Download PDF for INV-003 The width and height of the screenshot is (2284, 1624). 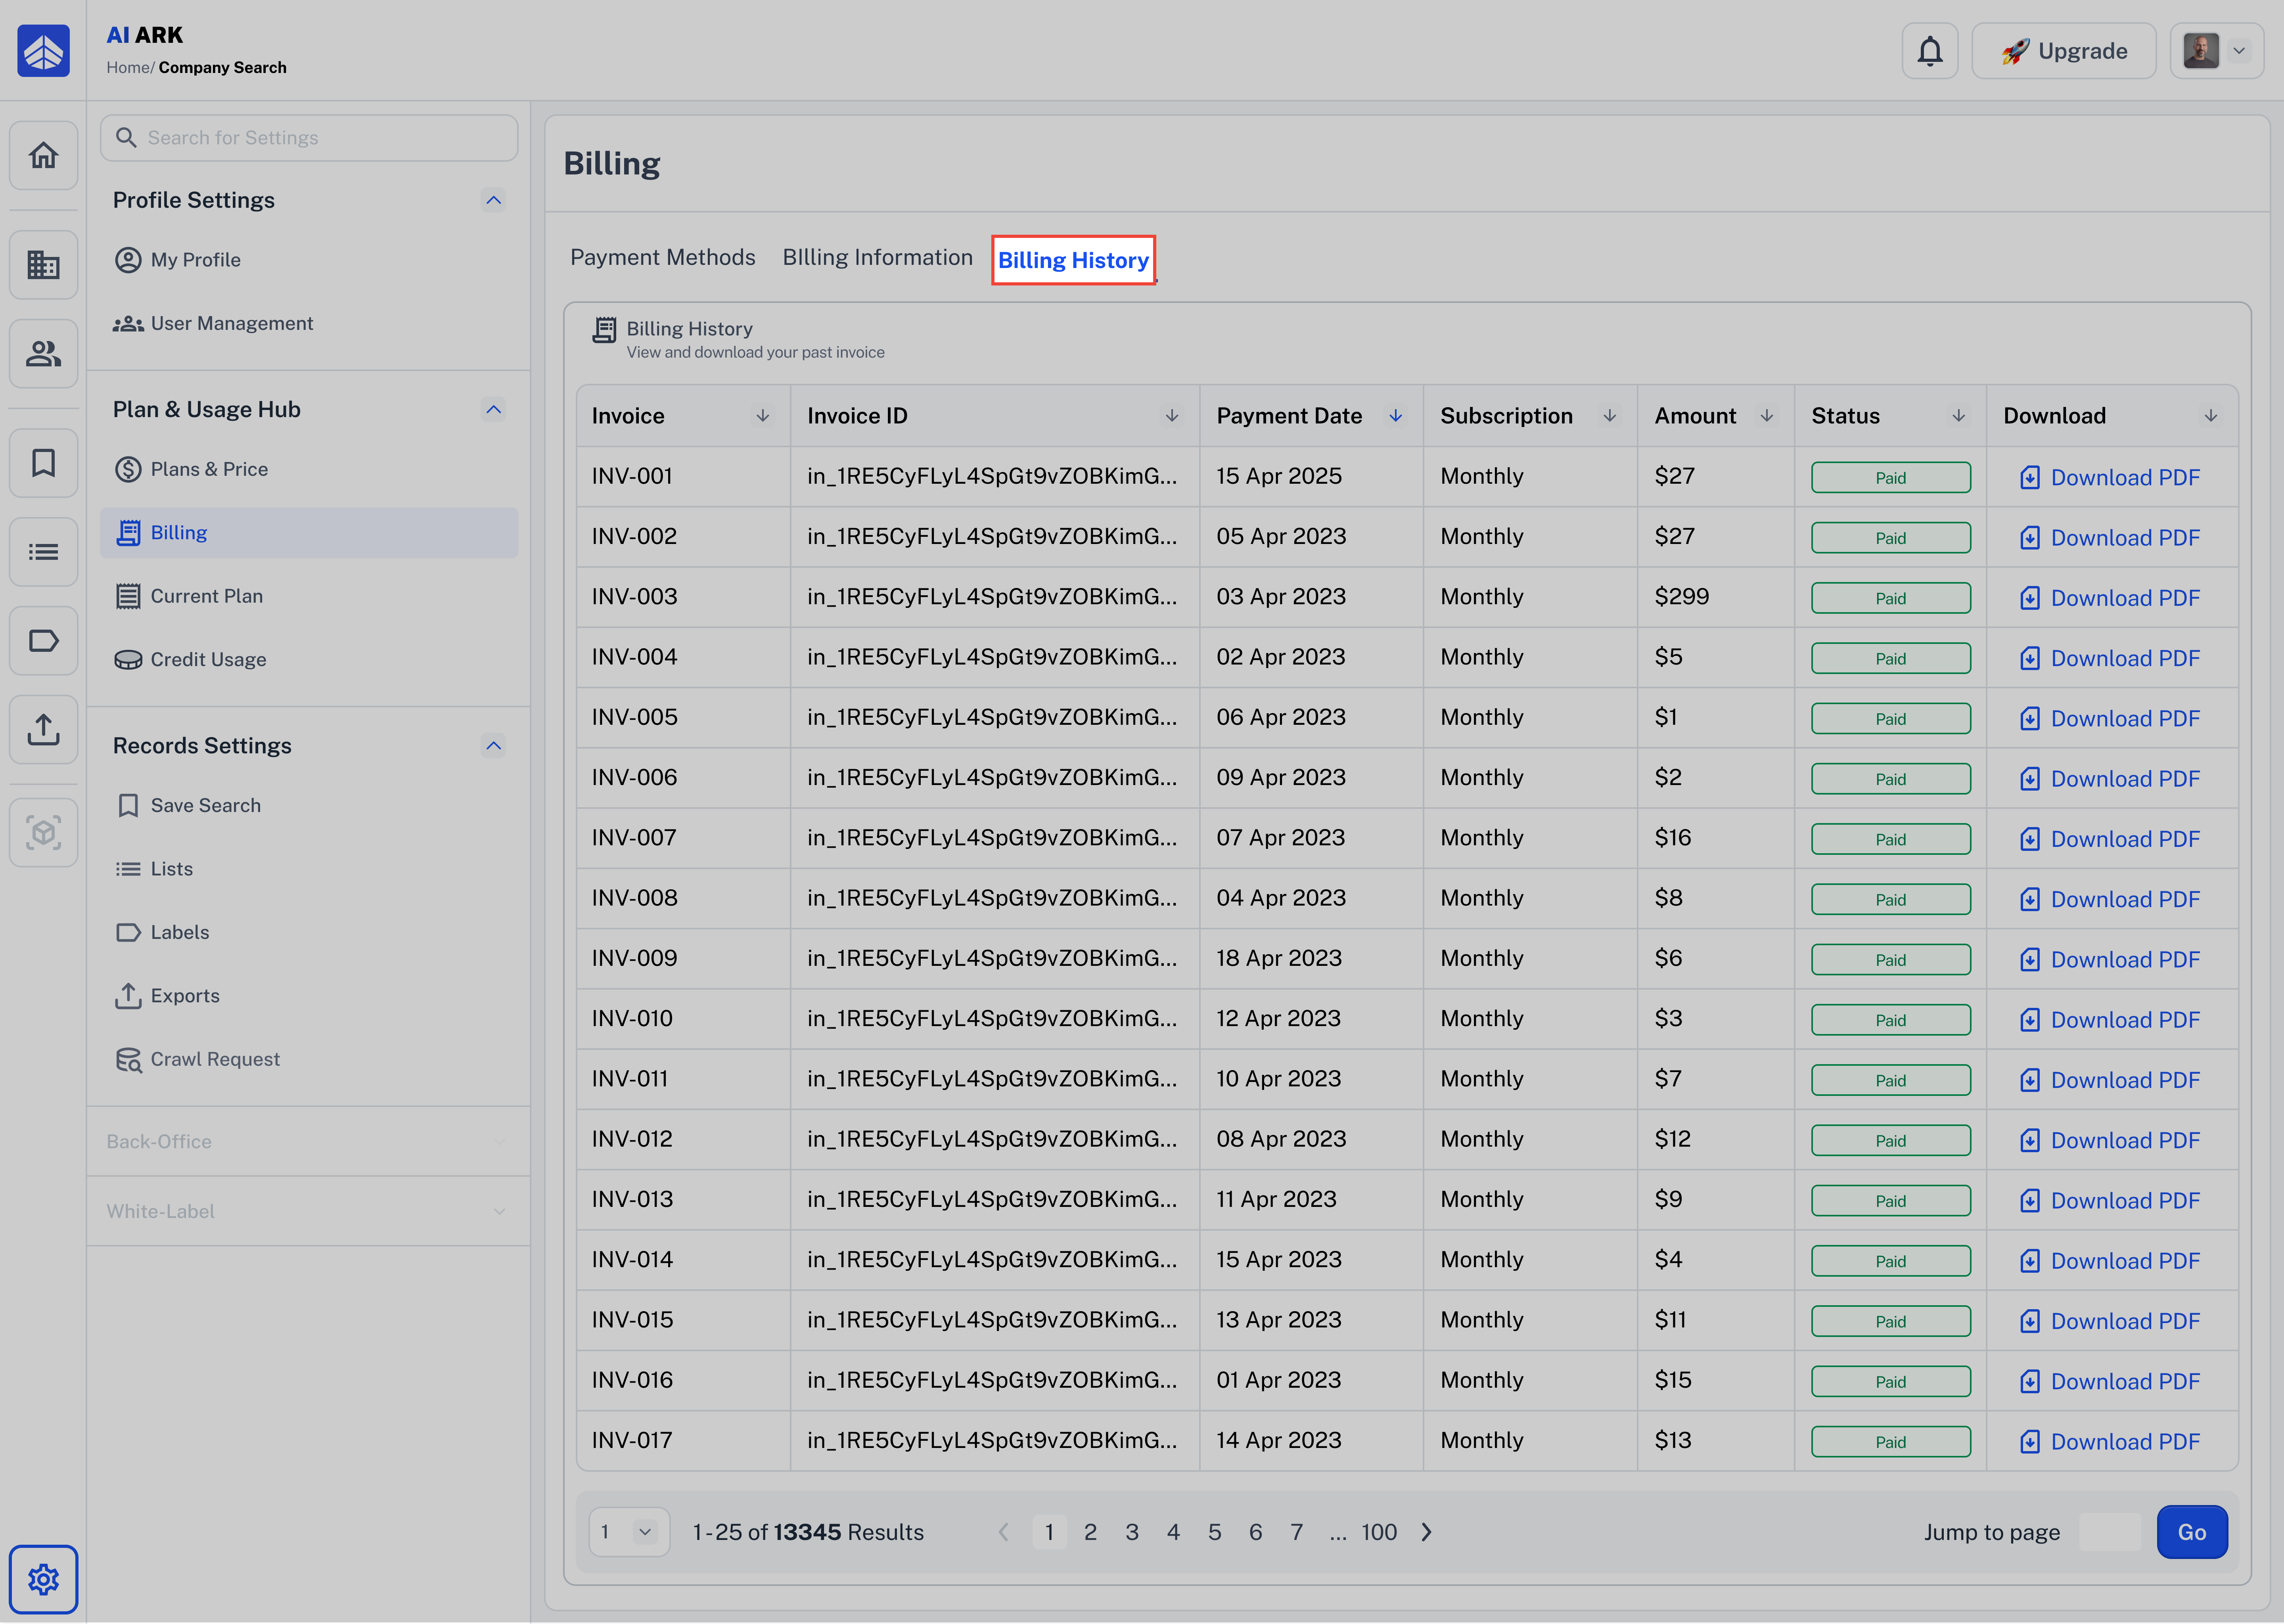[x=2109, y=598]
